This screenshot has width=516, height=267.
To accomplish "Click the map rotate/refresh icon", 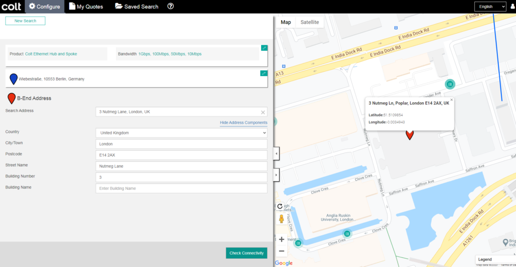I will pyautogui.click(x=280, y=206).
